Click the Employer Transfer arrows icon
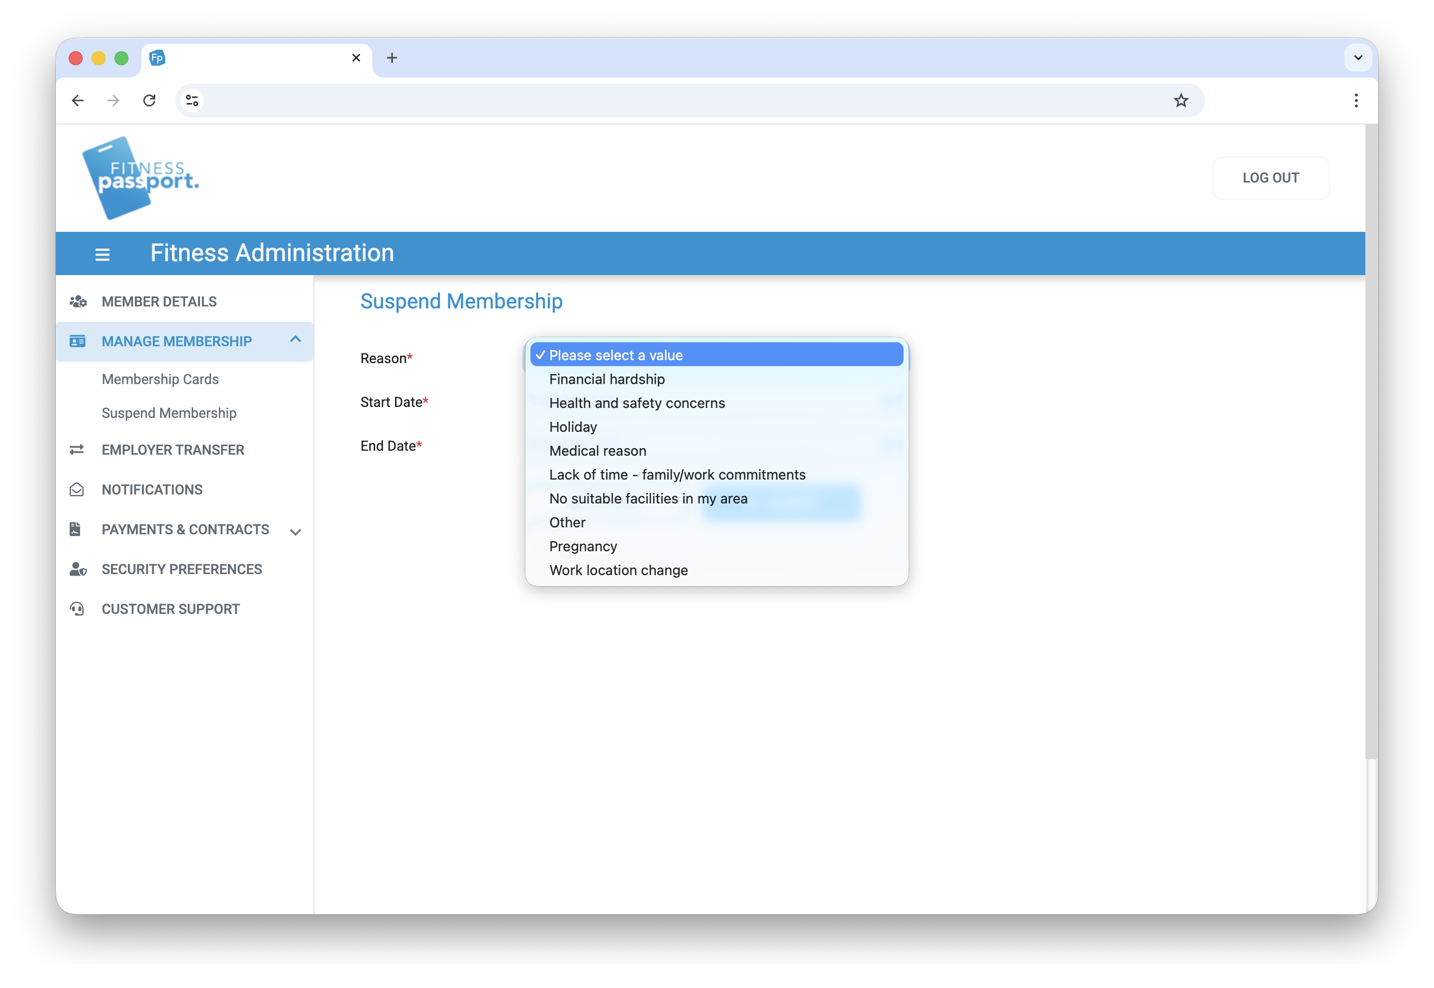This screenshot has height=988, width=1434. 77,449
